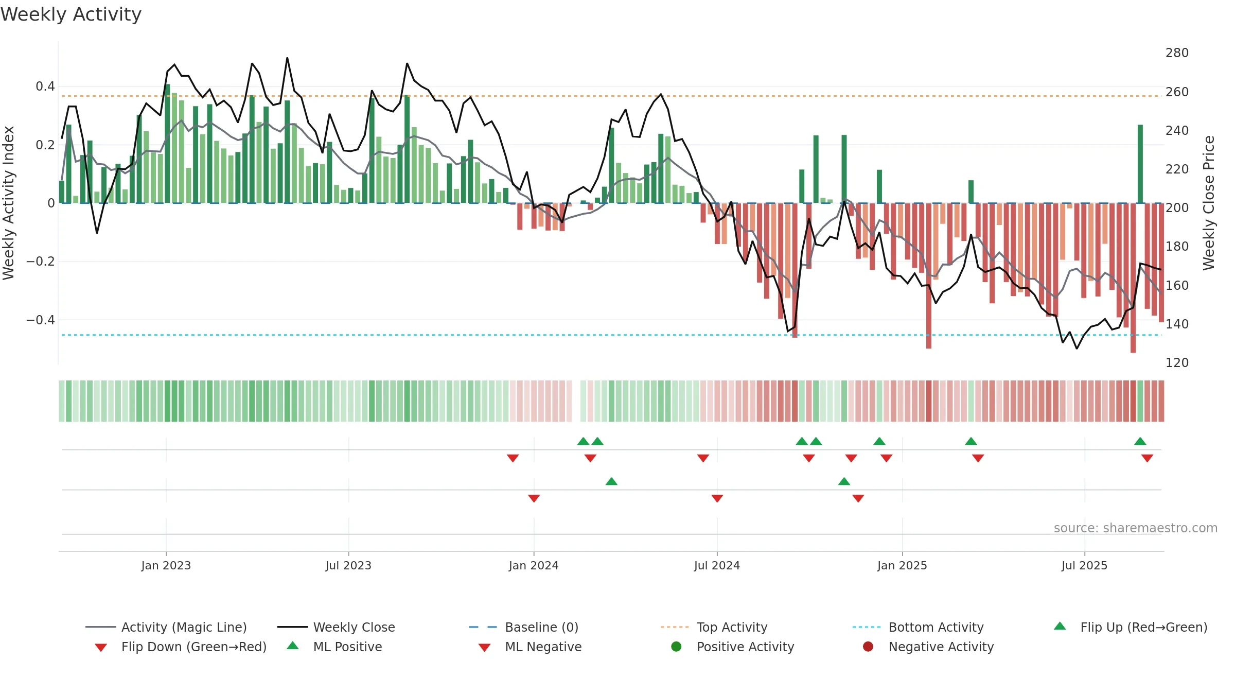The image size is (1235, 695).
Task: Click the Jan 2025 x-axis label
Action: 902,565
